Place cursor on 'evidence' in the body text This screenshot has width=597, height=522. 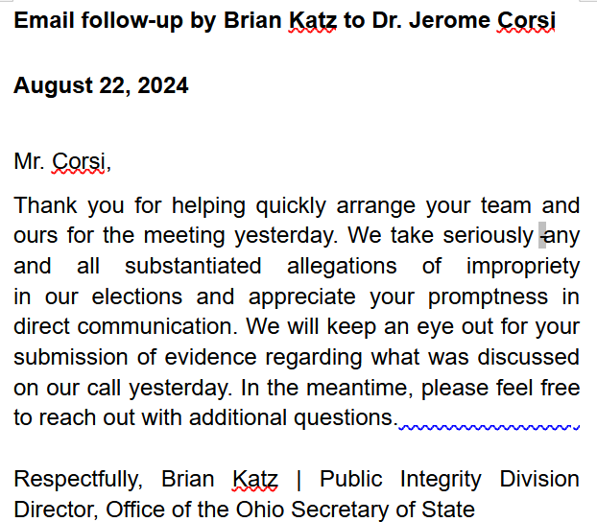tap(210, 357)
